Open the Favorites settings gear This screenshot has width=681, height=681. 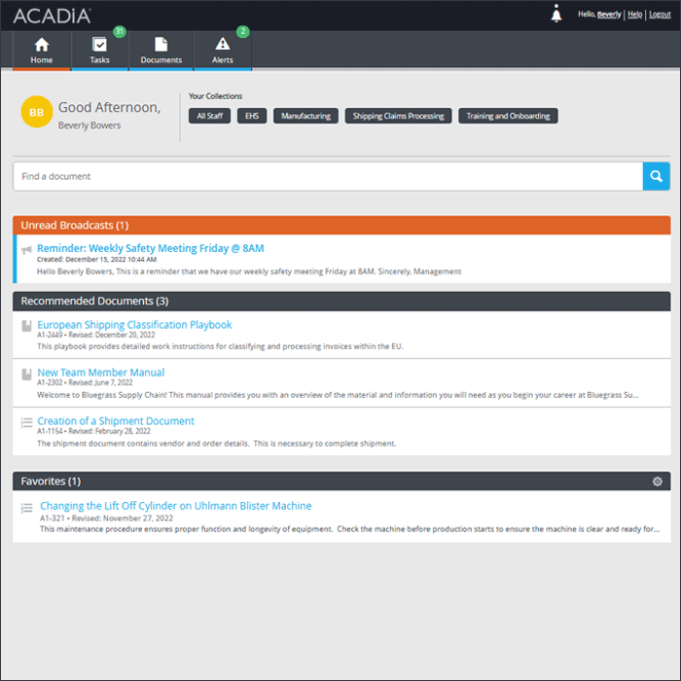pos(657,482)
